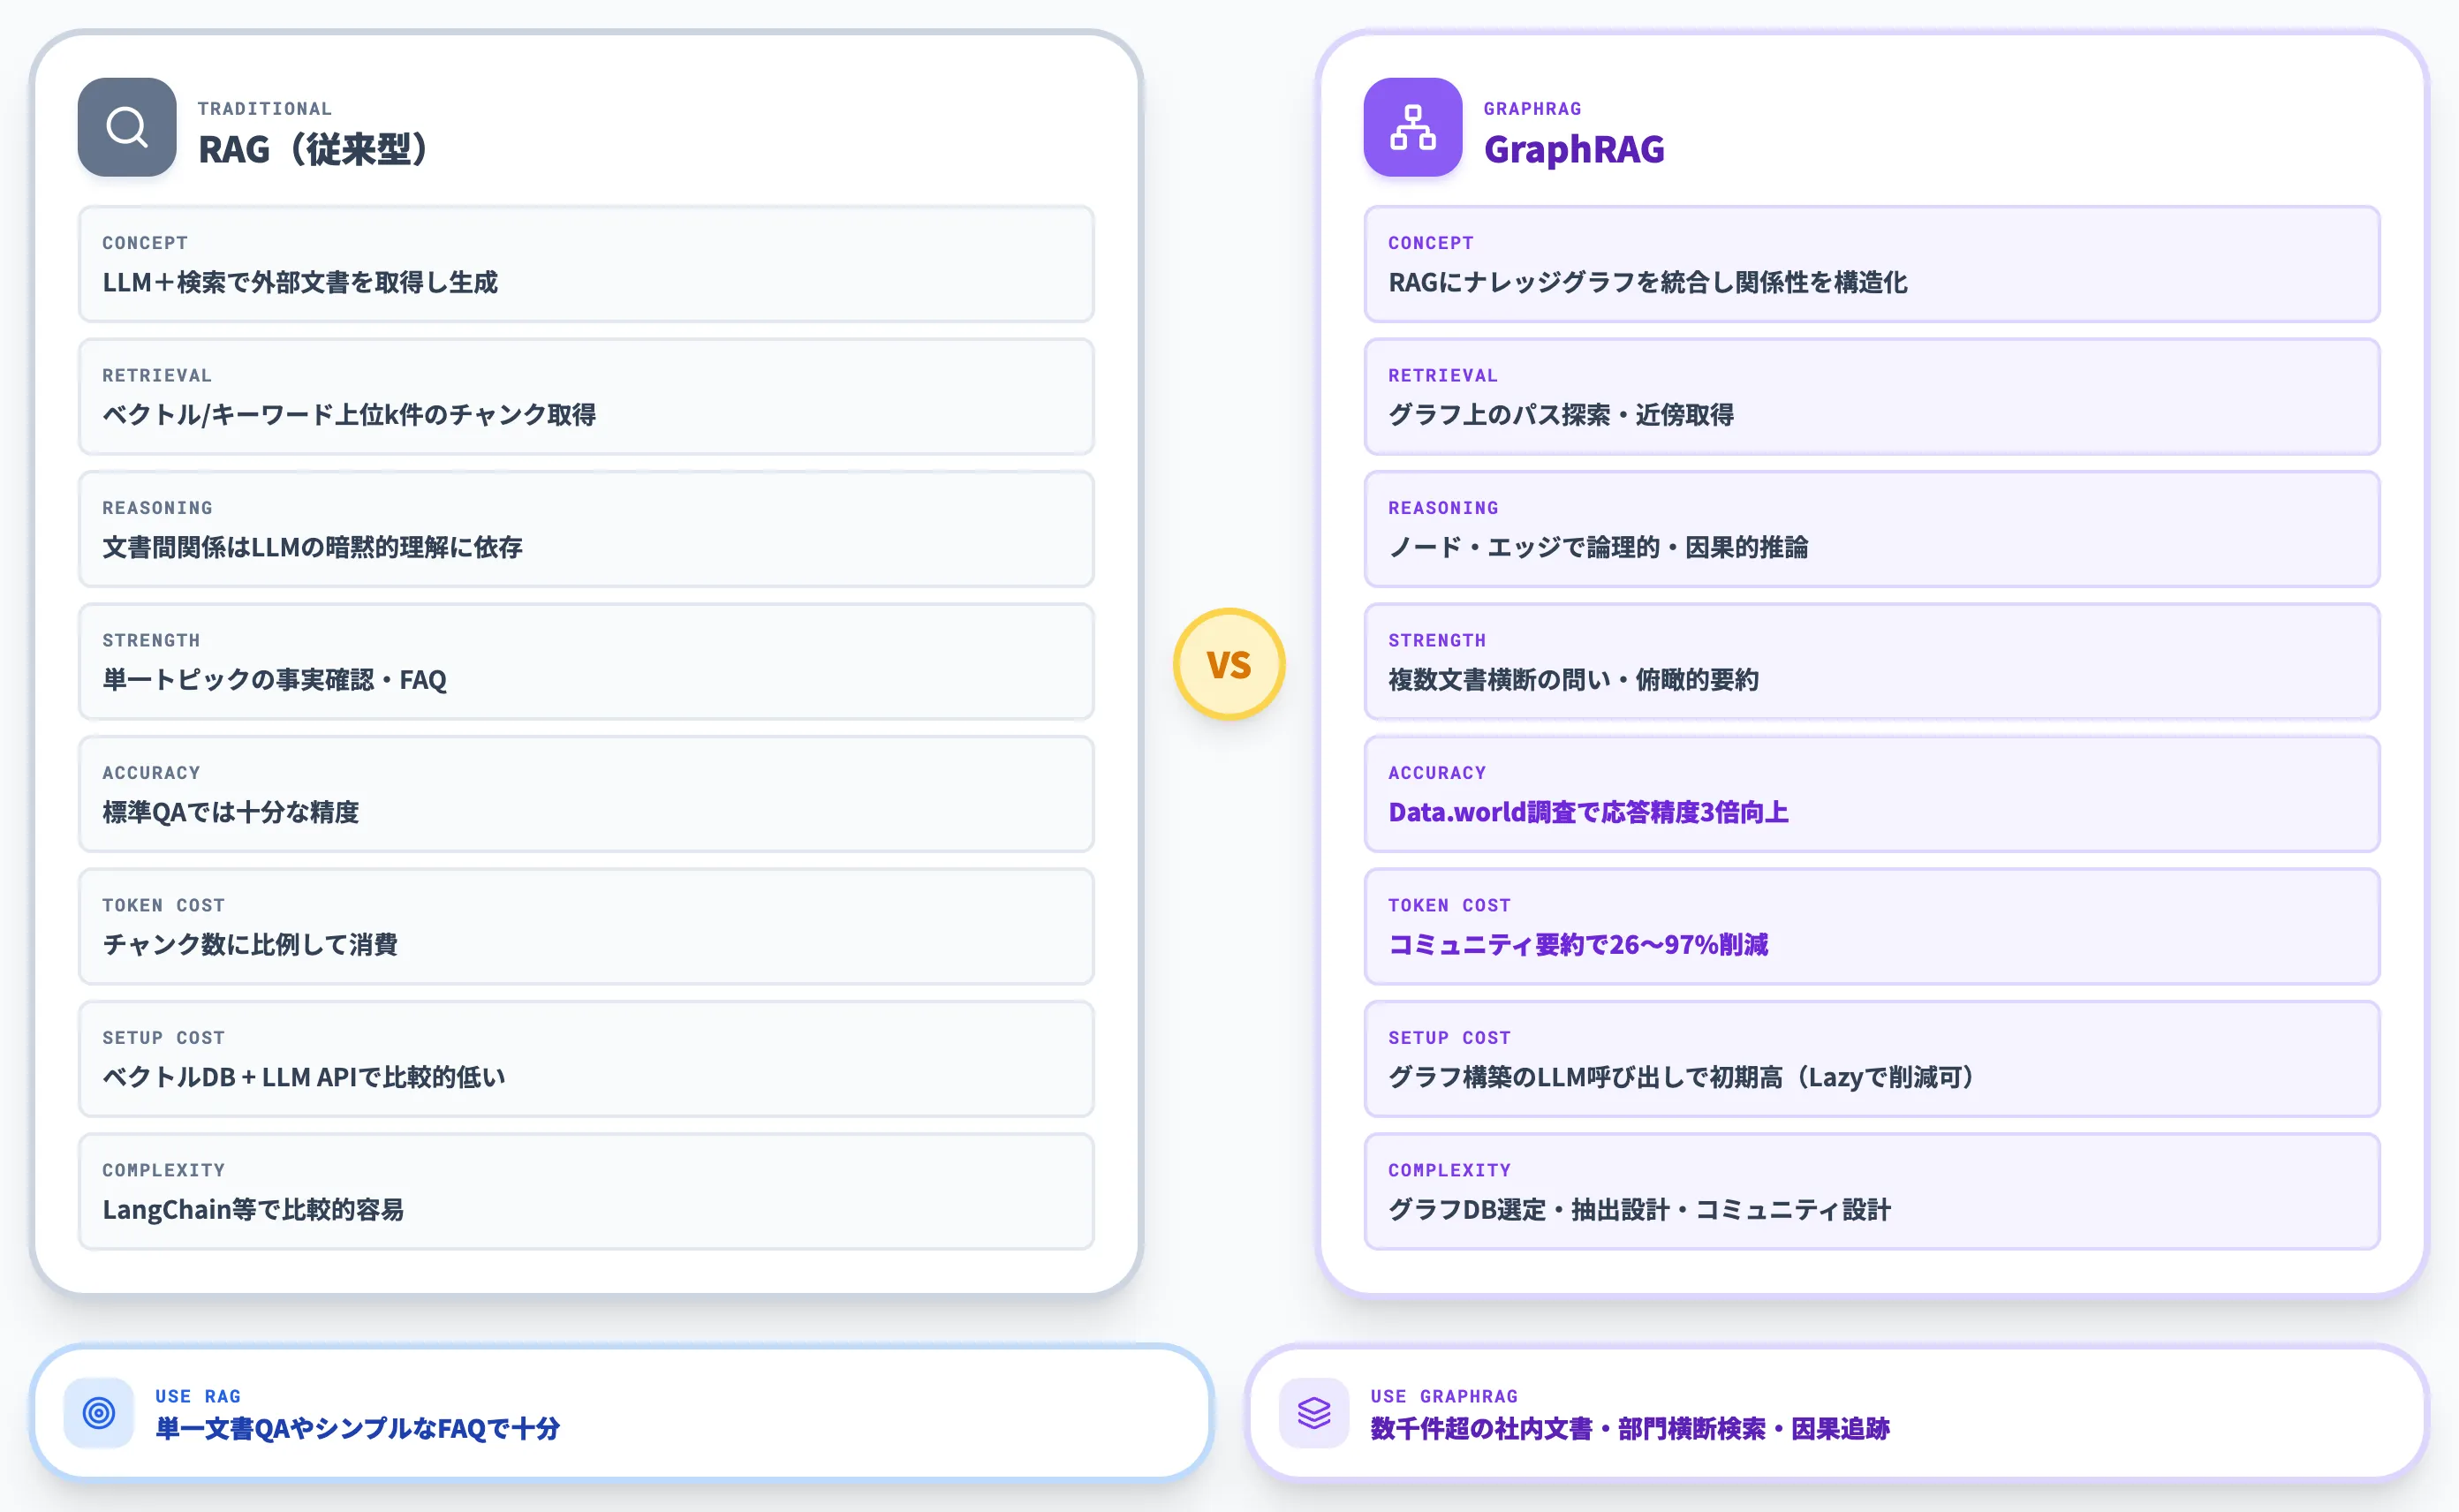Click '複数文書横断の問い・俯瞰的要約' text

point(1573,679)
